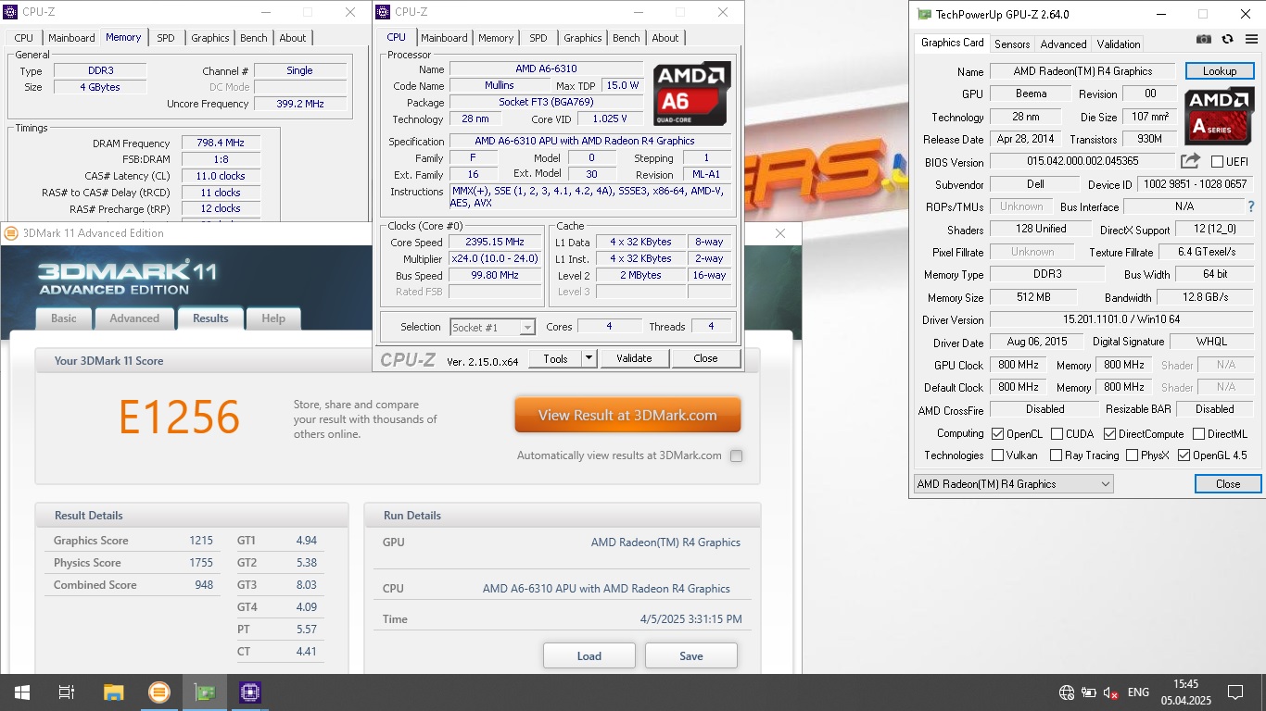Toggle the Vulkan checkbox
The width and height of the screenshot is (1266, 711).
(x=997, y=455)
